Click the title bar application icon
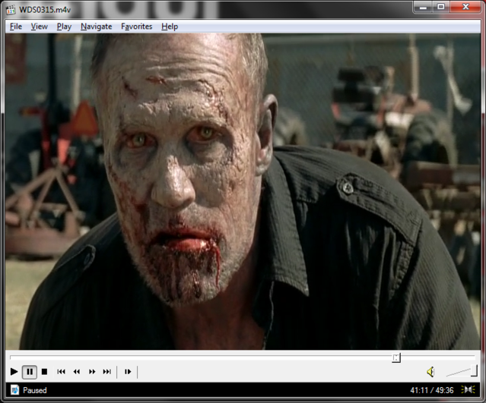 [x=11, y=10]
